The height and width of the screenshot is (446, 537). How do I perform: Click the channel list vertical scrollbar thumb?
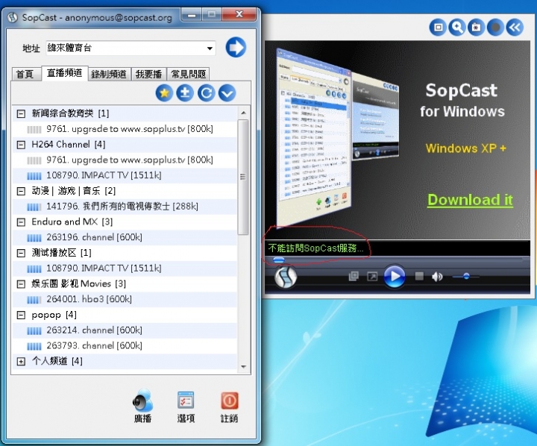tap(243, 177)
